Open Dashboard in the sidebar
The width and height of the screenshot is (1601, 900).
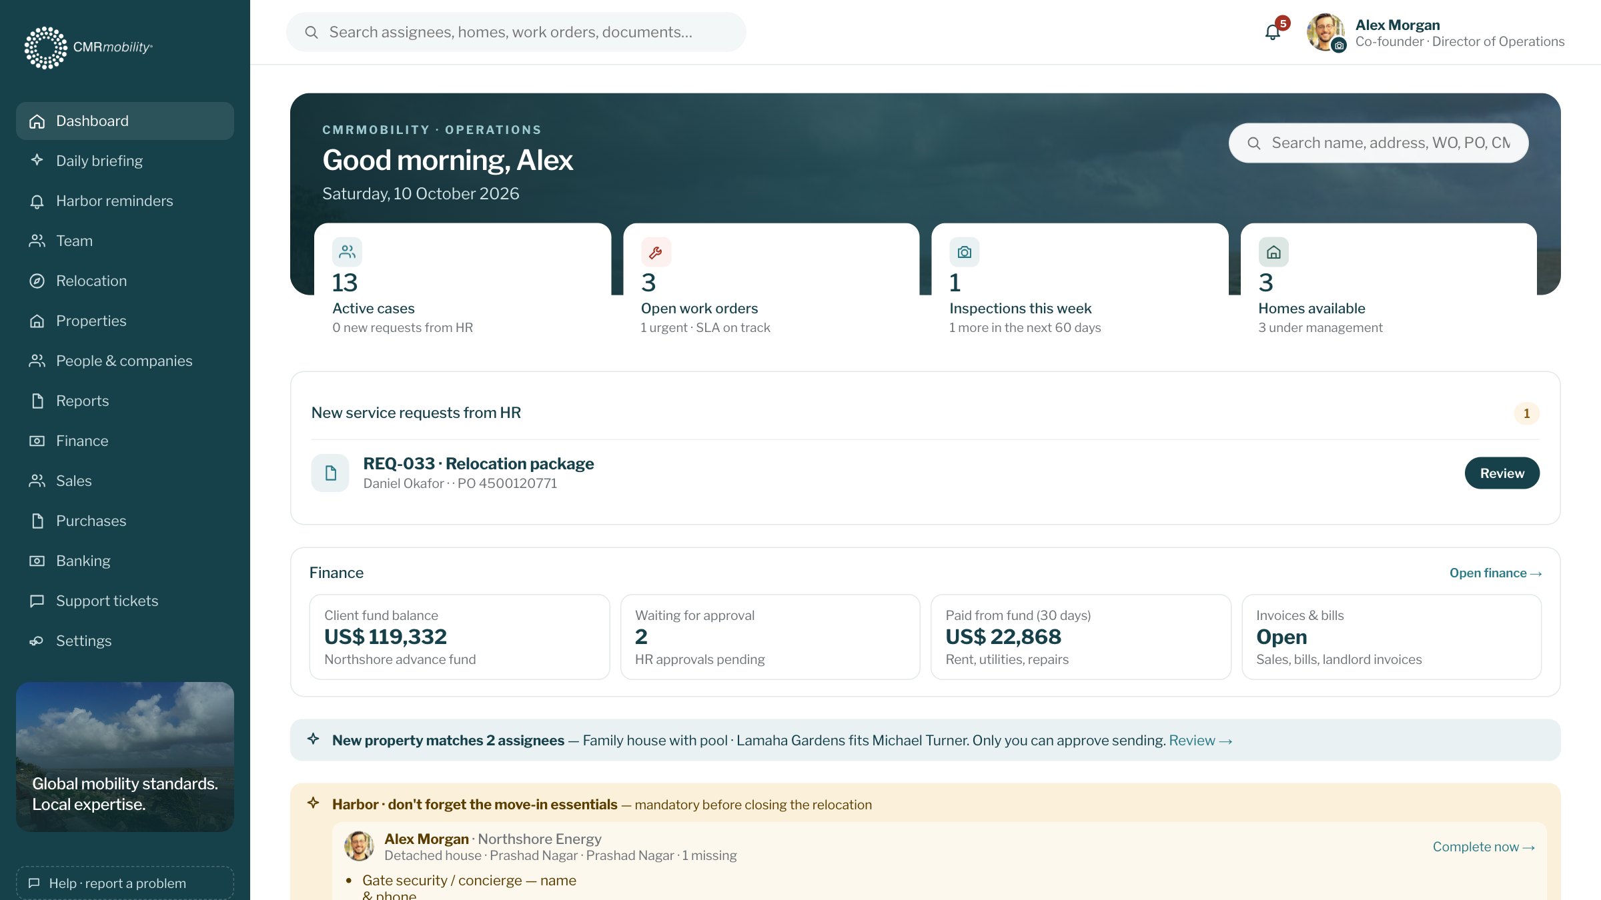(x=125, y=121)
